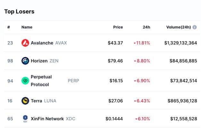Click the Perpetual Protocol green logo icon
The height and width of the screenshot is (128, 201).
25,81
